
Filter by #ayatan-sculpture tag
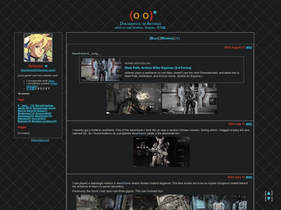coord(44,121)
